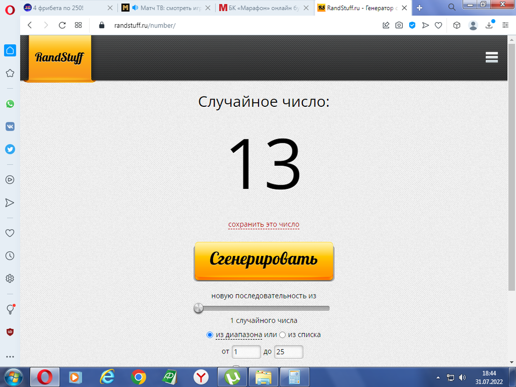Open the Windows Start button
The height and width of the screenshot is (387, 516).
13,377
